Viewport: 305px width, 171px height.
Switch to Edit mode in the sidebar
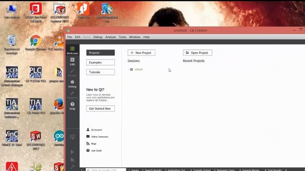click(72, 61)
